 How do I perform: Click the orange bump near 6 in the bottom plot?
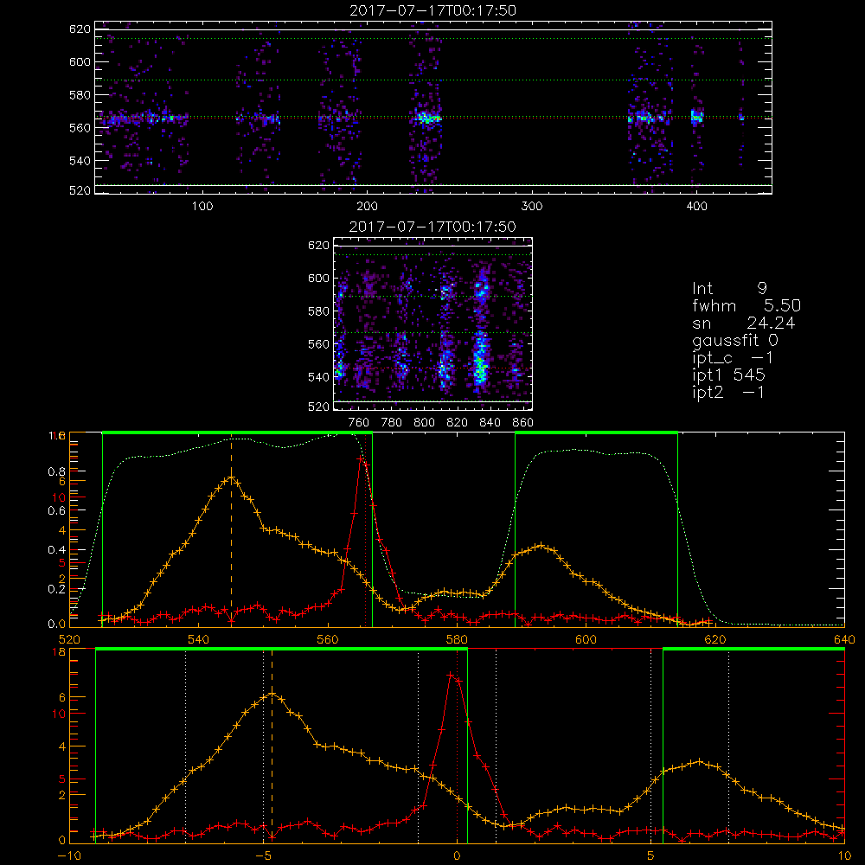[700, 761]
